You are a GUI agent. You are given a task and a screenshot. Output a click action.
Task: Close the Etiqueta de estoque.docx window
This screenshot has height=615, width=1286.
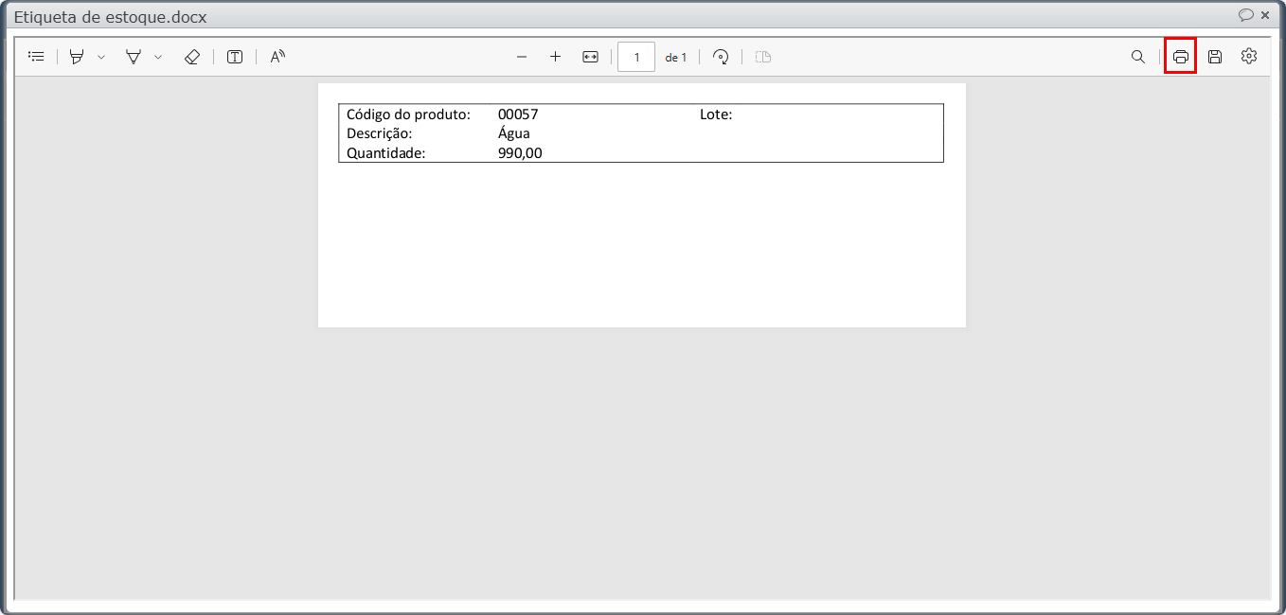pyautogui.click(x=1265, y=15)
